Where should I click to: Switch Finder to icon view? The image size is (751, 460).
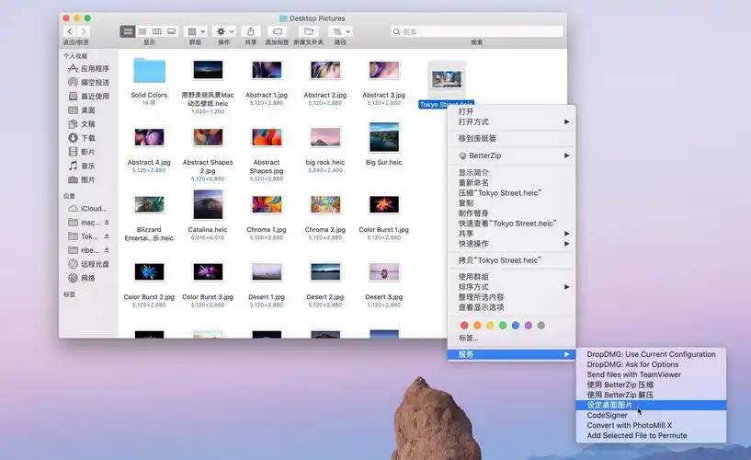pyautogui.click(x=128, y=31)
